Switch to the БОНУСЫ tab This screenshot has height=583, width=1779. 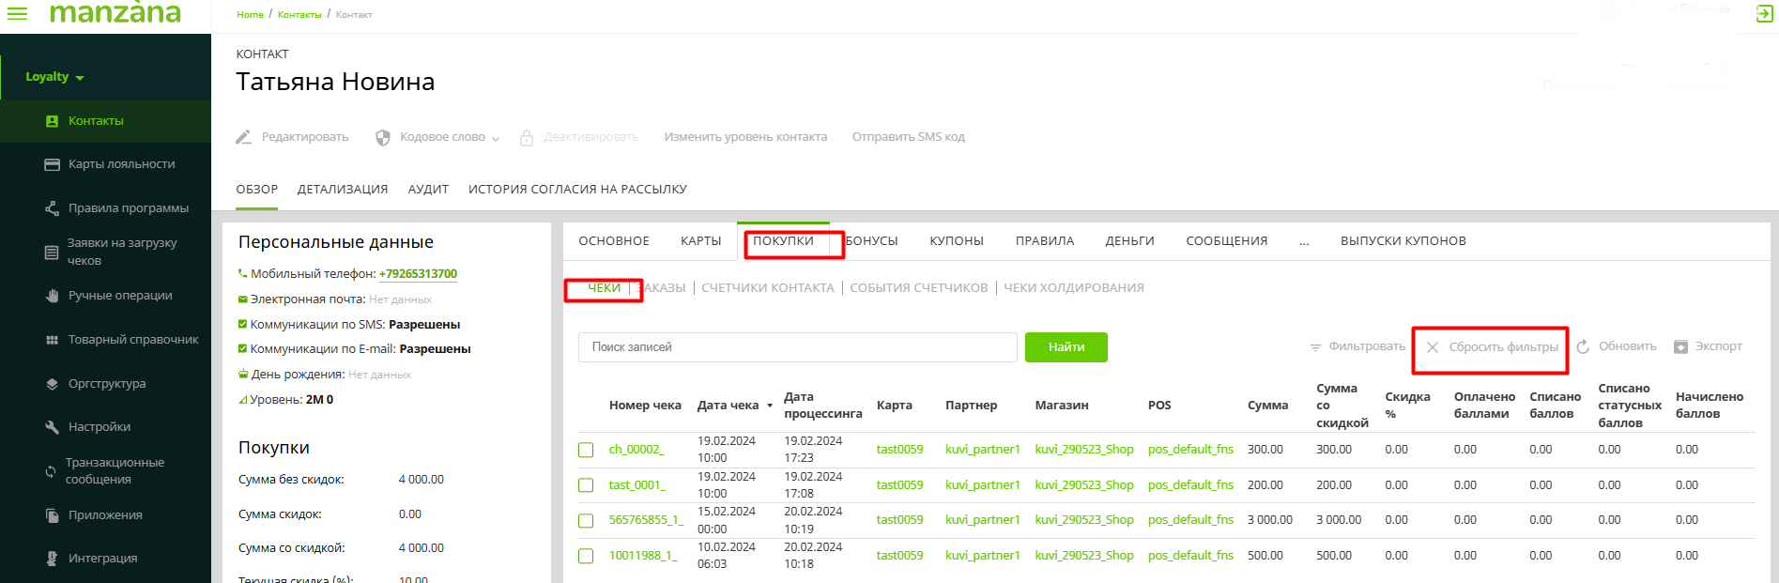872,241
